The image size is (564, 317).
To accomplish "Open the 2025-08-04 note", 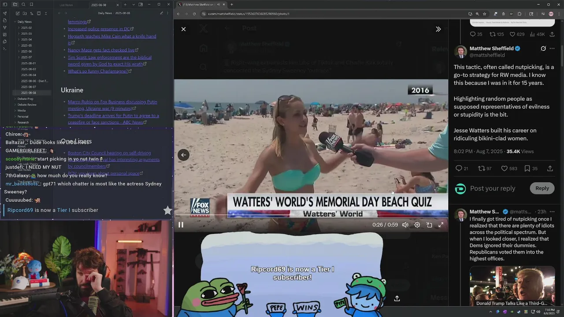I will pos(29,75).
